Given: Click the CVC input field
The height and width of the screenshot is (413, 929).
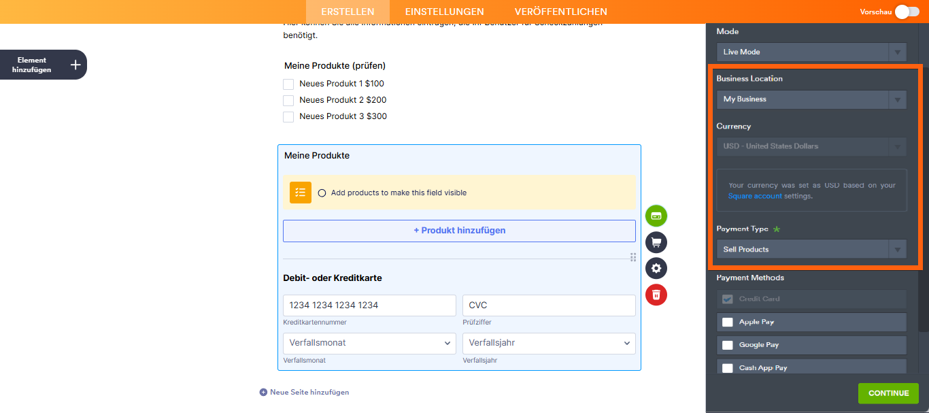Looking at the screenshot, I should click(x=549, y=305).
